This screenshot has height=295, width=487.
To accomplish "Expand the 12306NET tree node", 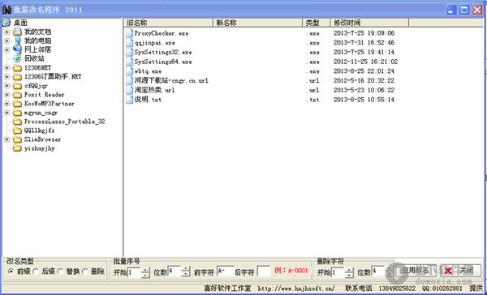I will click(6, 67).
